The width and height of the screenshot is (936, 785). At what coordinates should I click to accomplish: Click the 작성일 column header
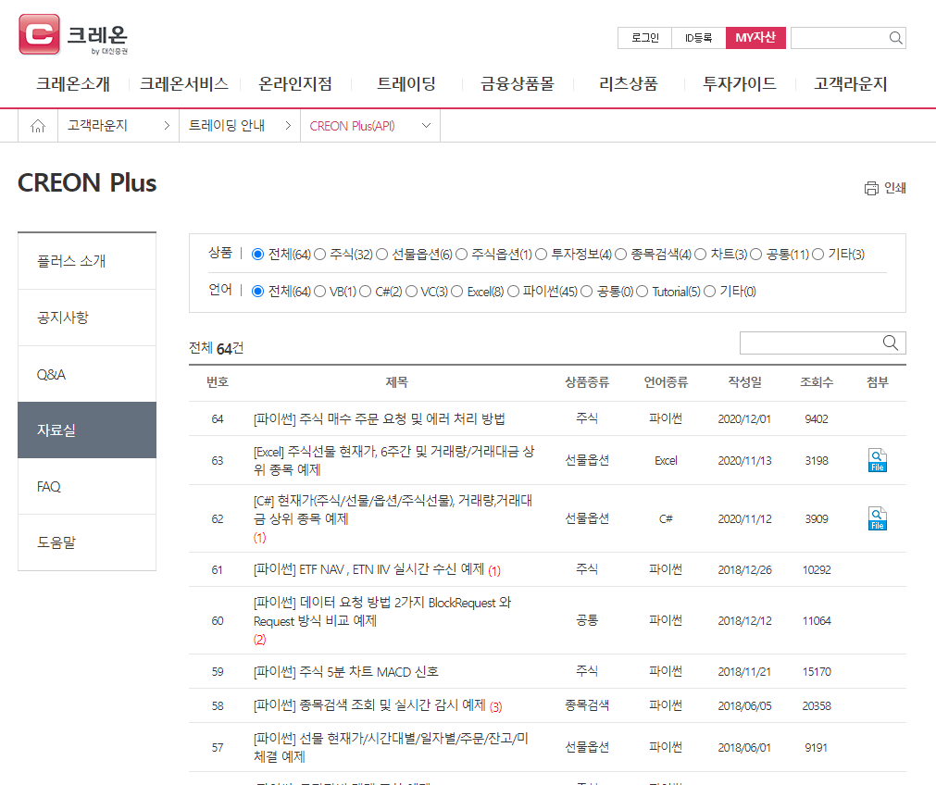click(x=744, y=382)
